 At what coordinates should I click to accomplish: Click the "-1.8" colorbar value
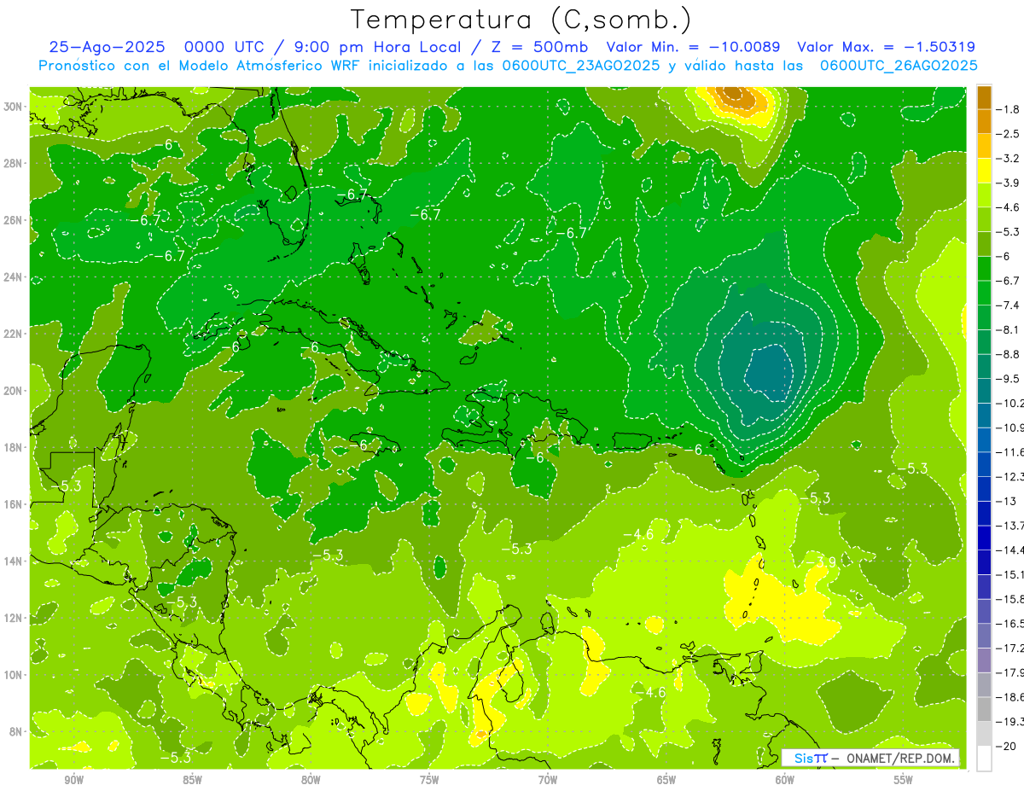(1009, 109)
